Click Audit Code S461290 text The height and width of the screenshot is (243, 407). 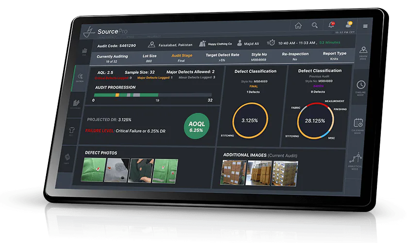pos(117,46)
